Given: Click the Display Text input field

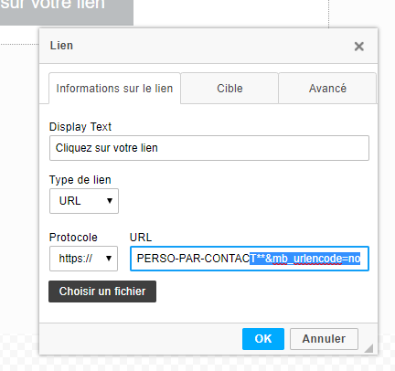Looking at the screenshot, I should point(209,148).
